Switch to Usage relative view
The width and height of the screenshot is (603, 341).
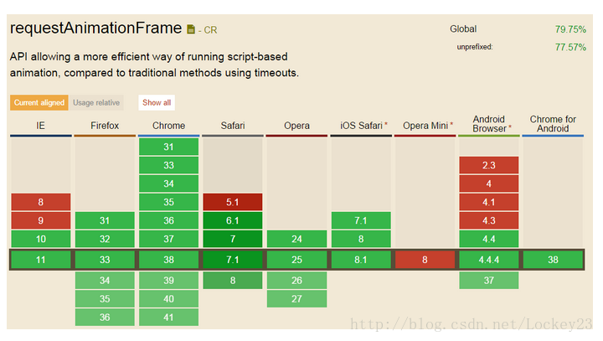pos(95,102)
